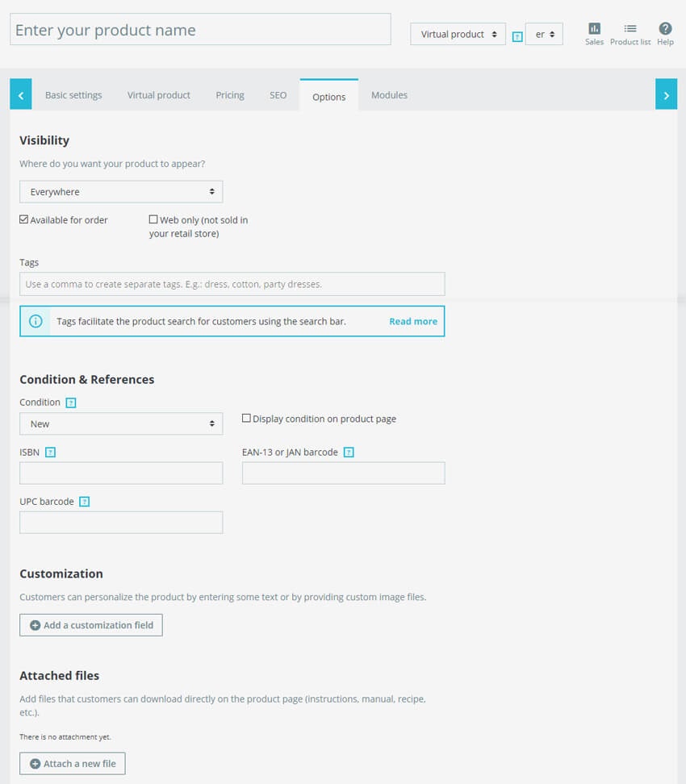Image resolution: width=686 pixels, height=784 pixels.
Task: Open the Everywhere visibility dropdown
Action: [x=120, y=191]
